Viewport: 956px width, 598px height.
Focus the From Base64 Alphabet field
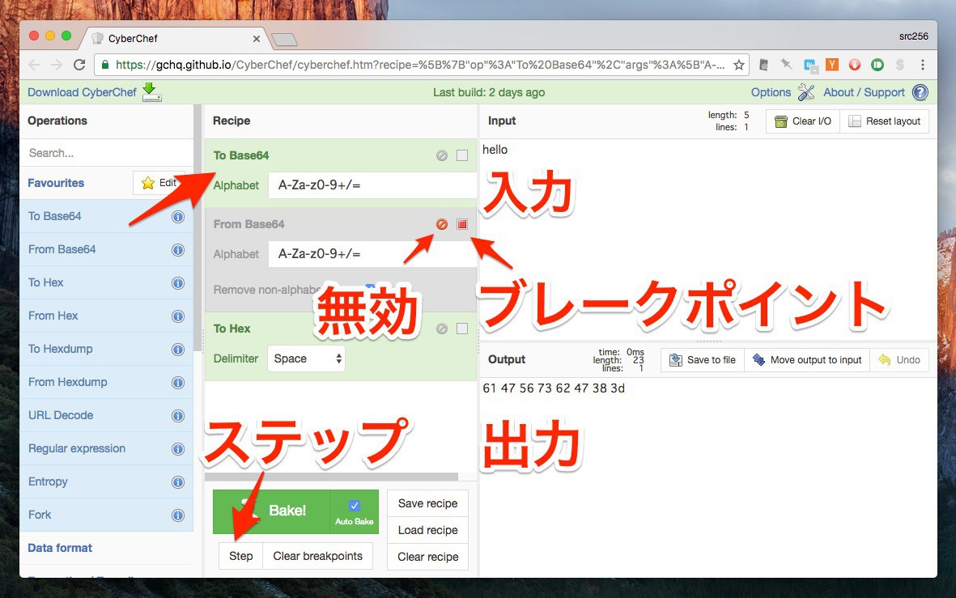(372, 254)
